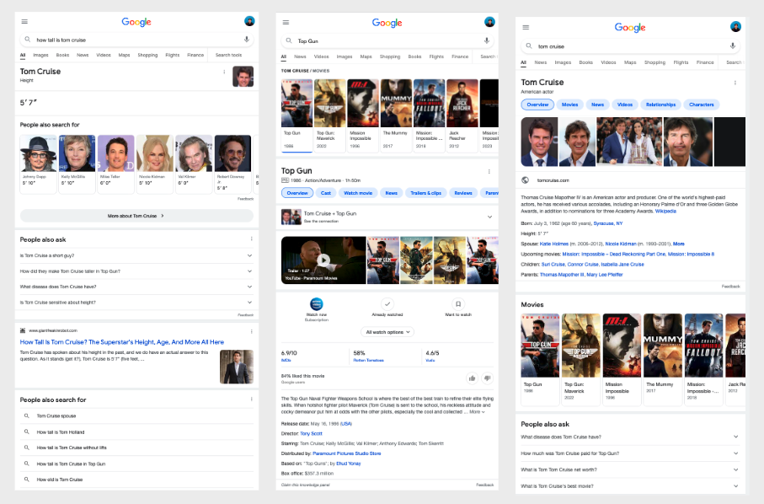Expand 'How much was Tom Cruise paid for Top Gun?'
764x504 pixels.
[629, 453]
